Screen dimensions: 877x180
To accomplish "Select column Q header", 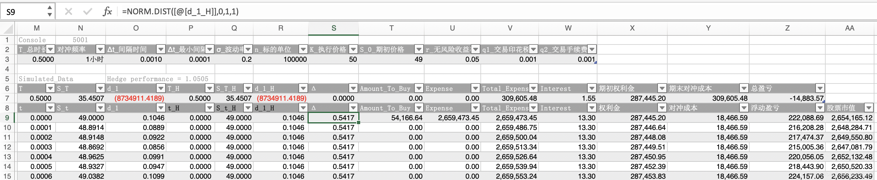I will pos(234,28).
